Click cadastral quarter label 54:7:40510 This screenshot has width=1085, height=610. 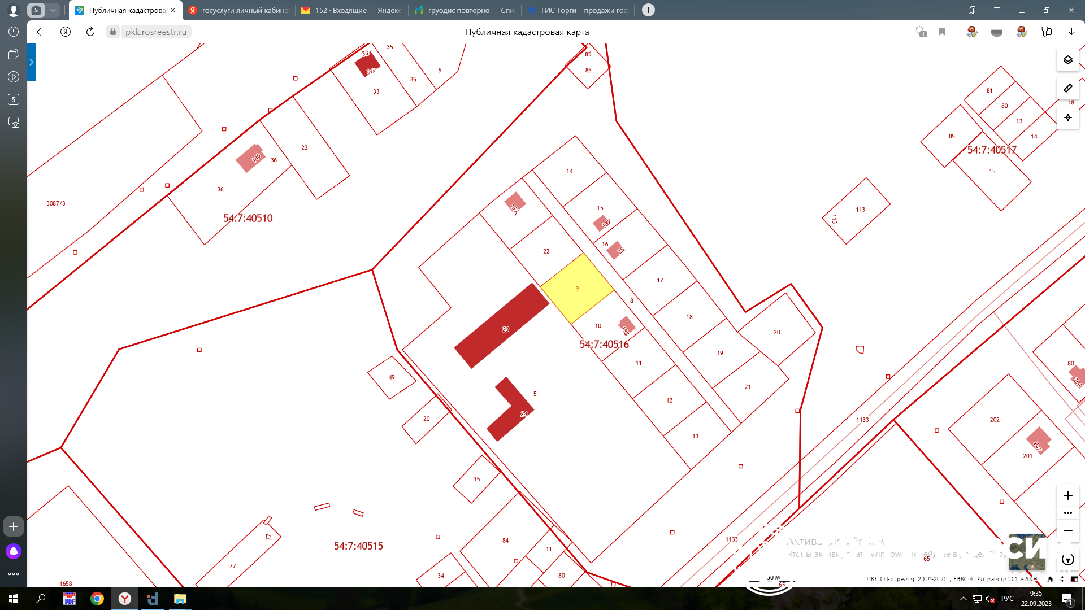coord(248,218)
